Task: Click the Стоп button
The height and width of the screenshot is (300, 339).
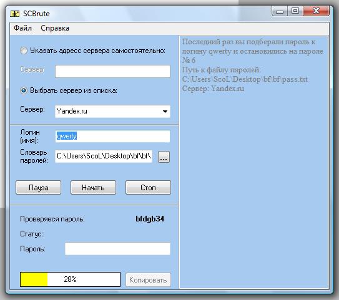Action: 148,188
